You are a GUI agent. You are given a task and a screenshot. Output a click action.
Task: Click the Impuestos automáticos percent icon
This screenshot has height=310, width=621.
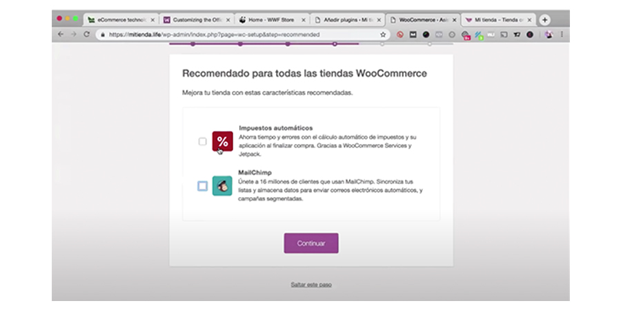(221, 141)
